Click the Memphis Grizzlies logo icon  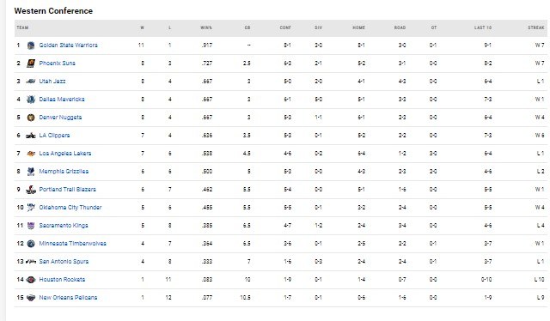31,172
